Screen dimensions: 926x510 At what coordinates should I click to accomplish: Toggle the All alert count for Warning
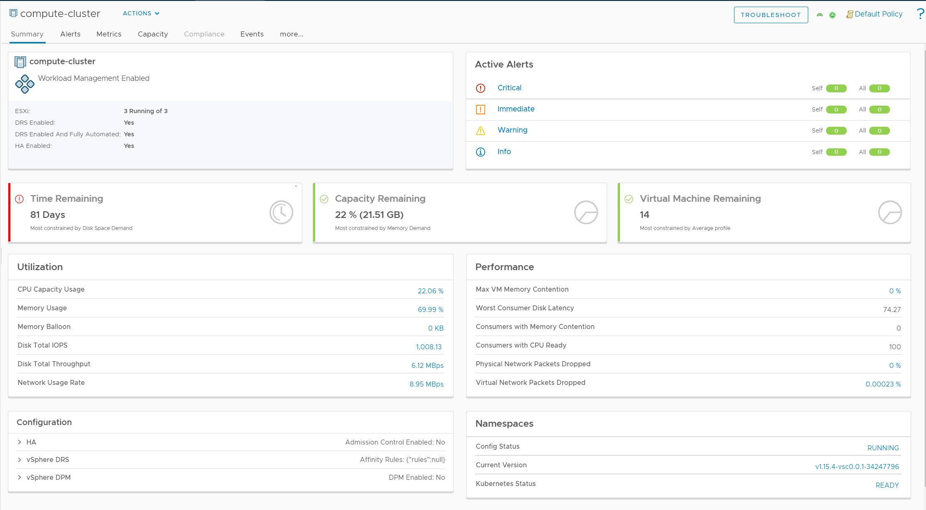pos(878,130)
